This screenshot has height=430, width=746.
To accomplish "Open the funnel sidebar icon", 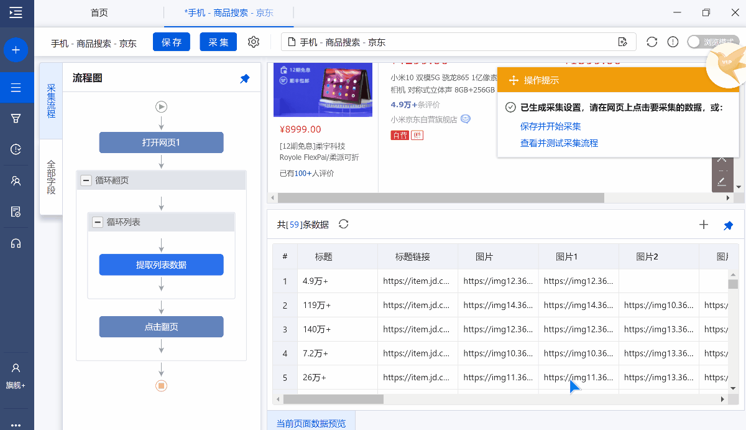I will [x=16, y=118].
